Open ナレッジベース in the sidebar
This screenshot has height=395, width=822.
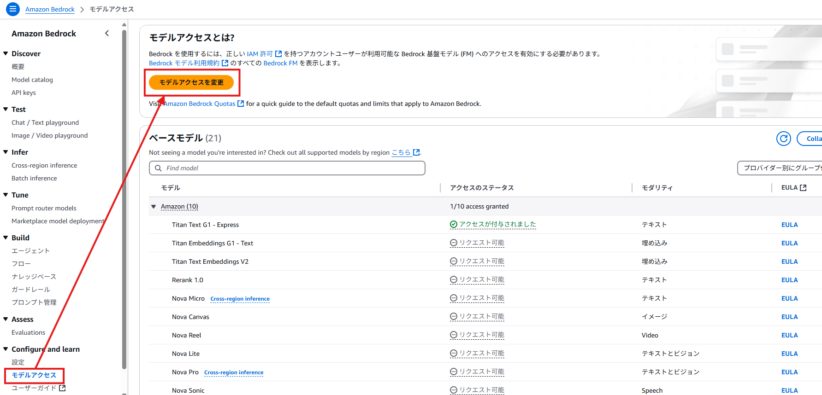(x=34, y=277)
